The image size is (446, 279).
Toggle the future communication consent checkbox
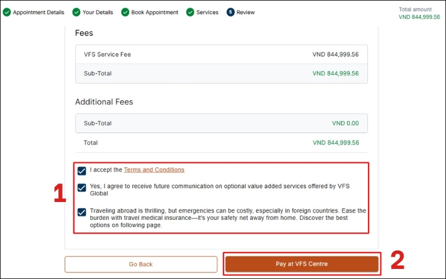[x=82, y=188]
